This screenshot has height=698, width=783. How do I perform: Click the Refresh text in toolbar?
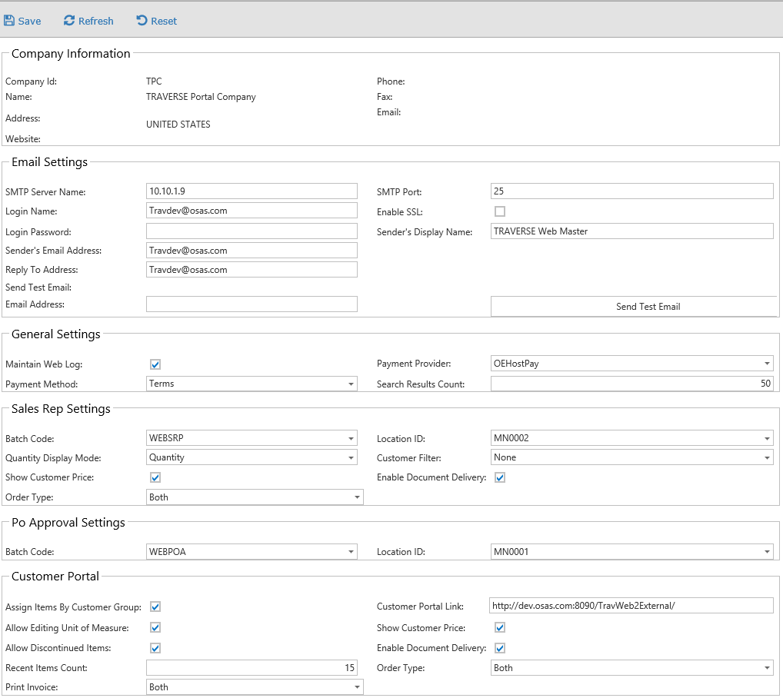pyautogui.click(x=96, y=21)
